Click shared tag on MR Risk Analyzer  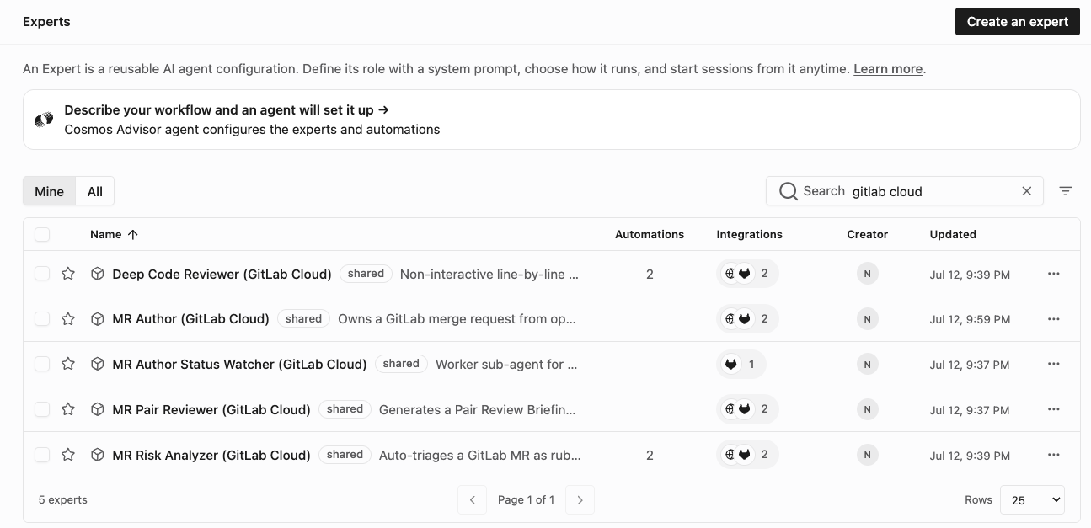pos(345,455)
